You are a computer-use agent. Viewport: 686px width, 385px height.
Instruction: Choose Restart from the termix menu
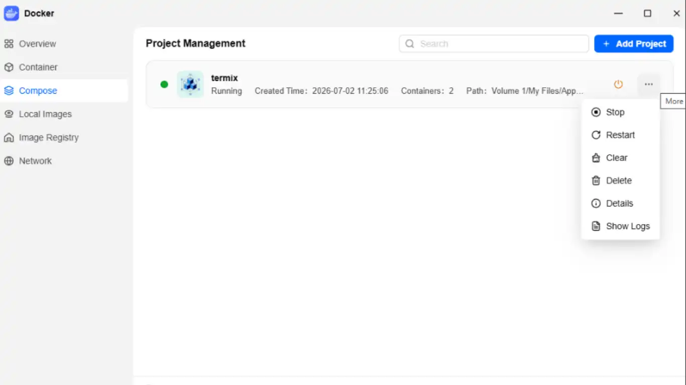620,135
